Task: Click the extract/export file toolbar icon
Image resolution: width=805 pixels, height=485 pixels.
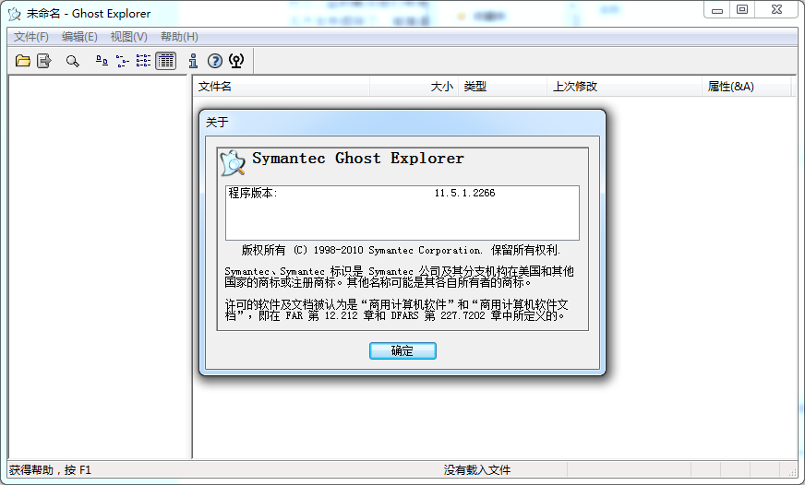Action: 43,61
